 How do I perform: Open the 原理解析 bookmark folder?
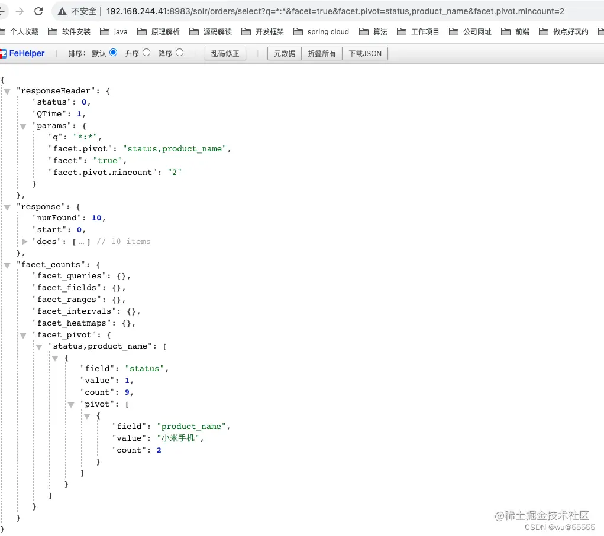click(x=159, y=31)
